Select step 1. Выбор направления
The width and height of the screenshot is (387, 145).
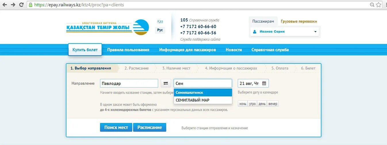tap(91, 68)
